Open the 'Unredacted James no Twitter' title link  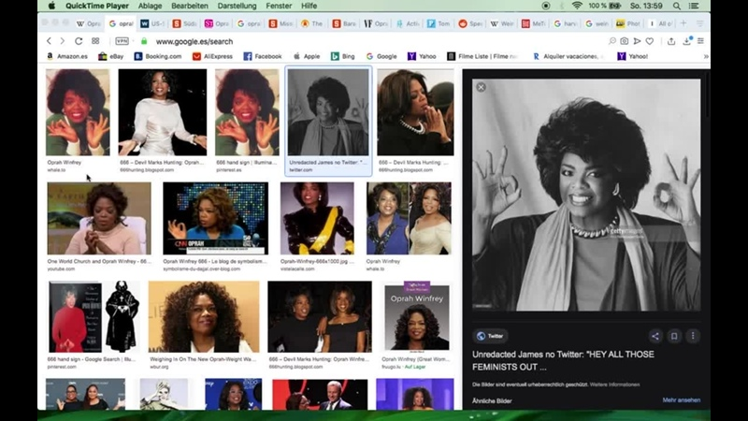[x=563, y=360]
